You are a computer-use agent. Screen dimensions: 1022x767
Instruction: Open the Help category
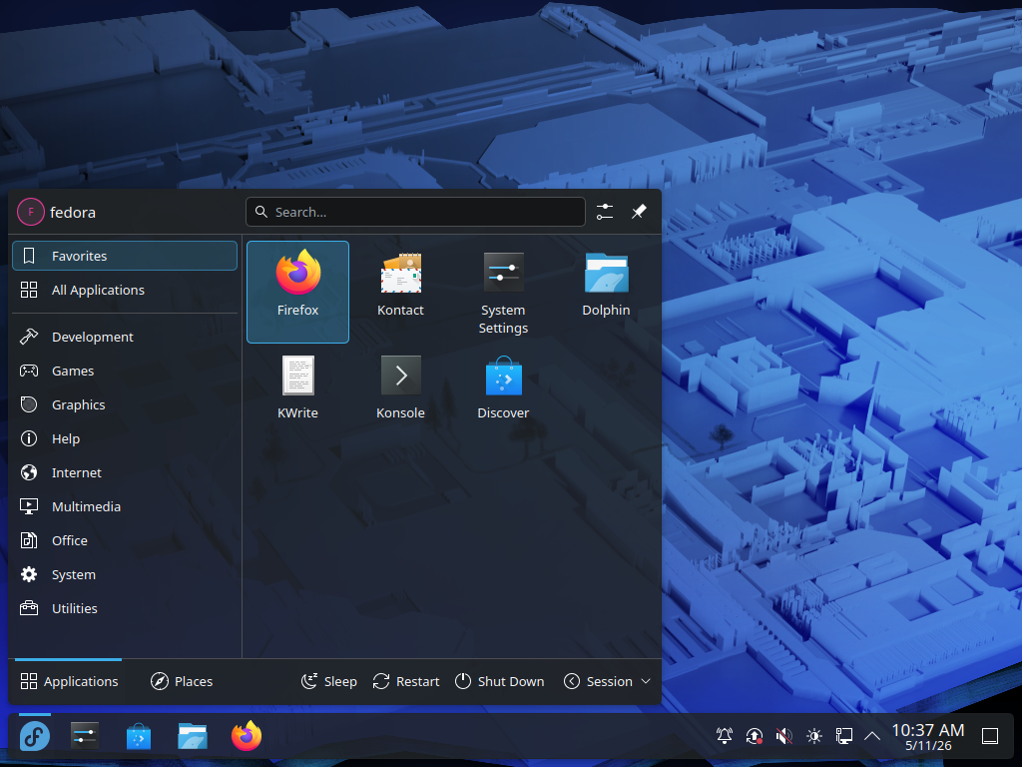(x=125, y=438)
